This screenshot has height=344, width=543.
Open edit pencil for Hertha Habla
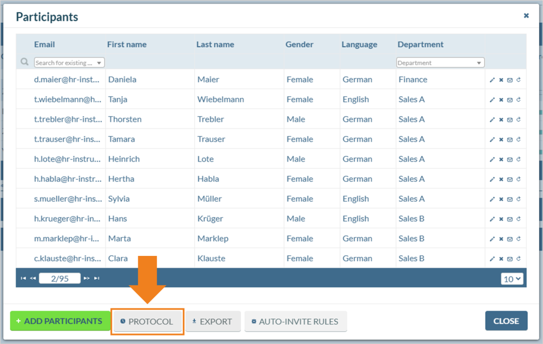pos(492,179)
